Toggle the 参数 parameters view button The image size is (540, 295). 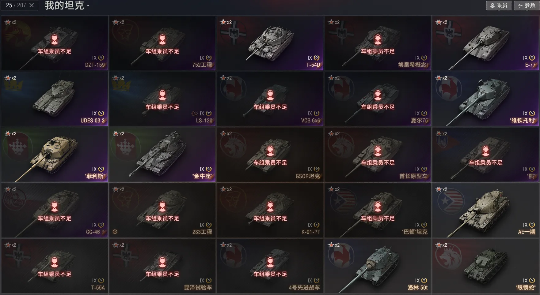pos(527,6)
